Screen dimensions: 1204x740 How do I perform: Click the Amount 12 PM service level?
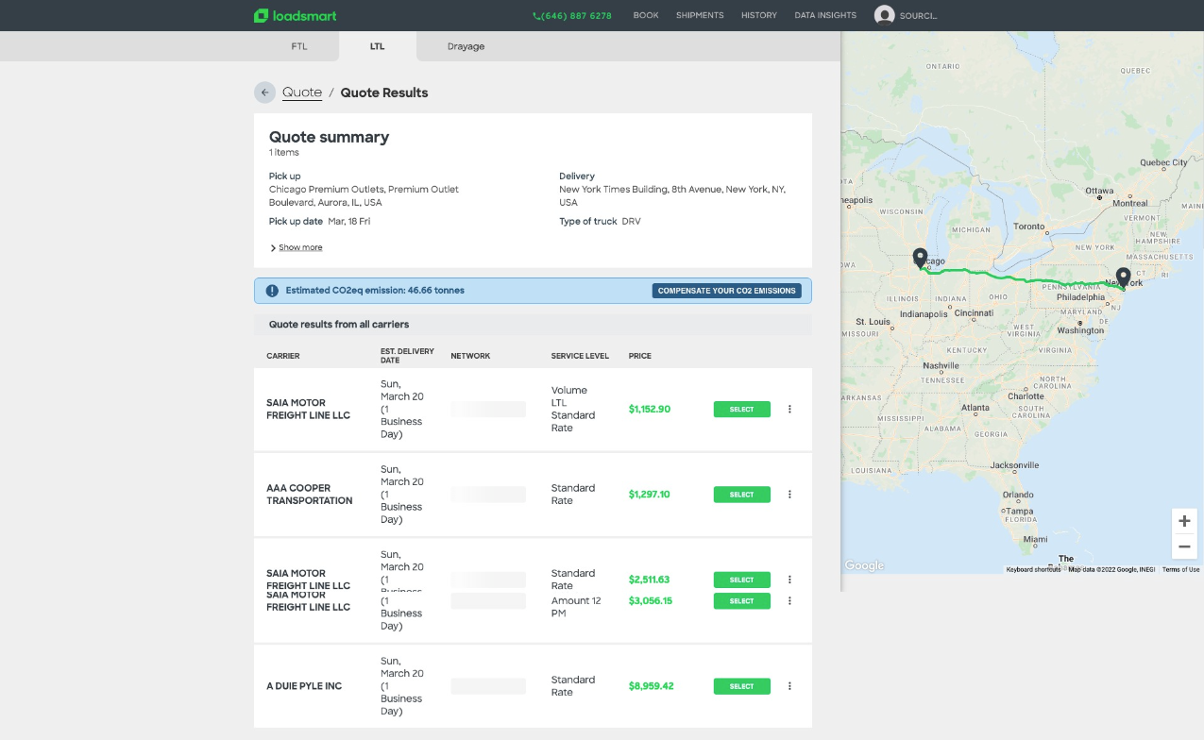pos(576,607)
